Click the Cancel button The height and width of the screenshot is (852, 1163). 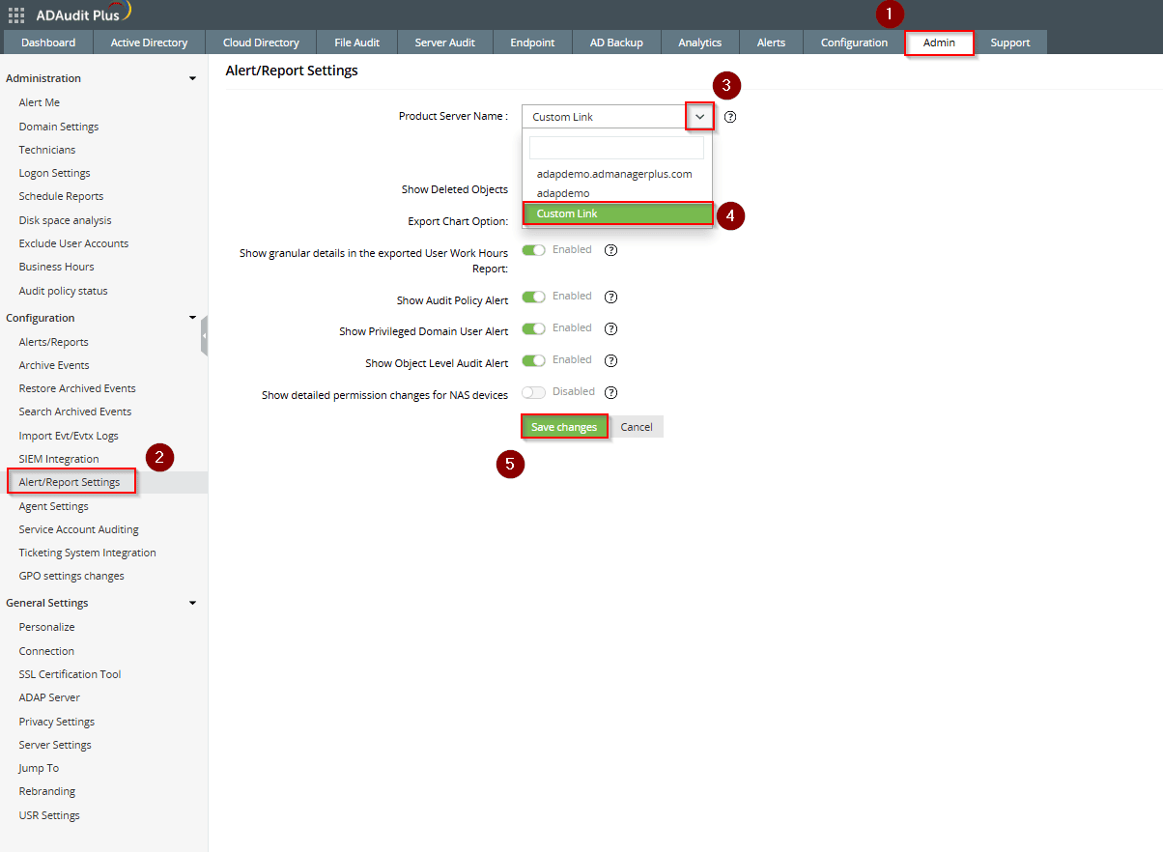pos(637,427)
